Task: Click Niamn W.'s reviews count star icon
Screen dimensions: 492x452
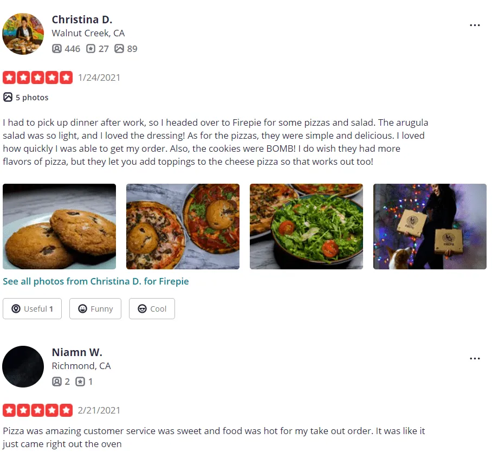Action: pos(80,382)
